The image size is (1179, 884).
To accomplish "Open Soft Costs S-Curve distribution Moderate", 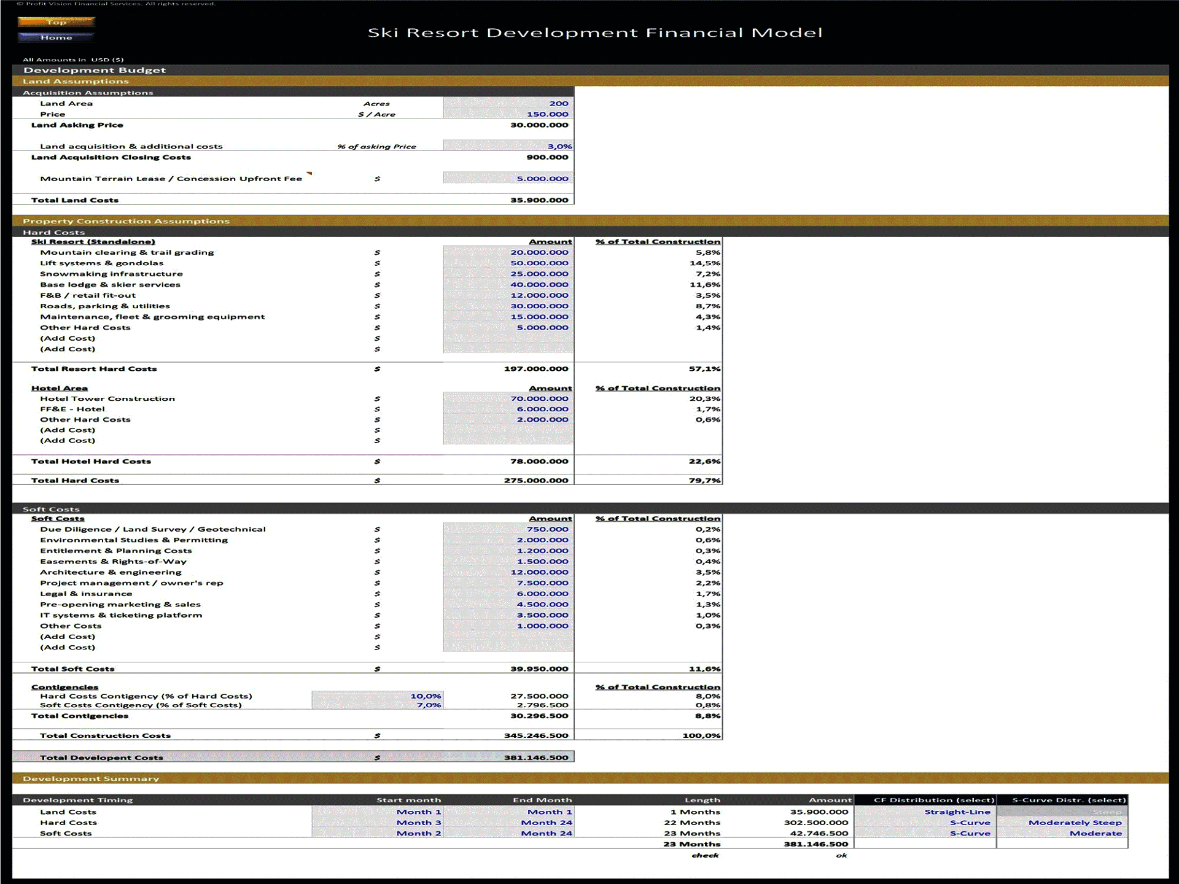I will [x=1062, y=833].
